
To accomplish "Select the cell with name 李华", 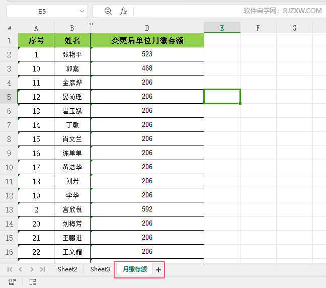I will coord(72,195).
